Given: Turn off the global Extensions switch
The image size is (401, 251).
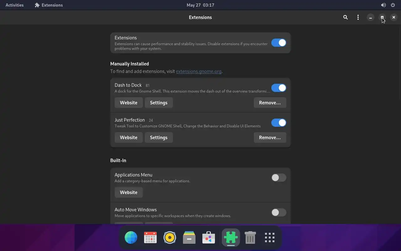Looking at the screenshot, I should coord(279,43).
